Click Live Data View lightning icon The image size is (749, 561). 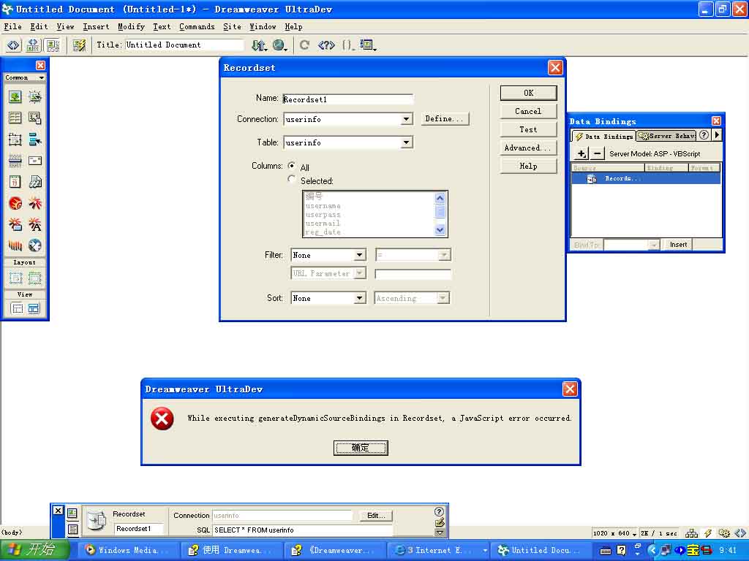tap(79, 45)
